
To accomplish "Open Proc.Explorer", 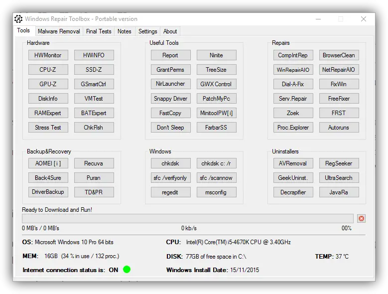I will click(x=293, y=128).
